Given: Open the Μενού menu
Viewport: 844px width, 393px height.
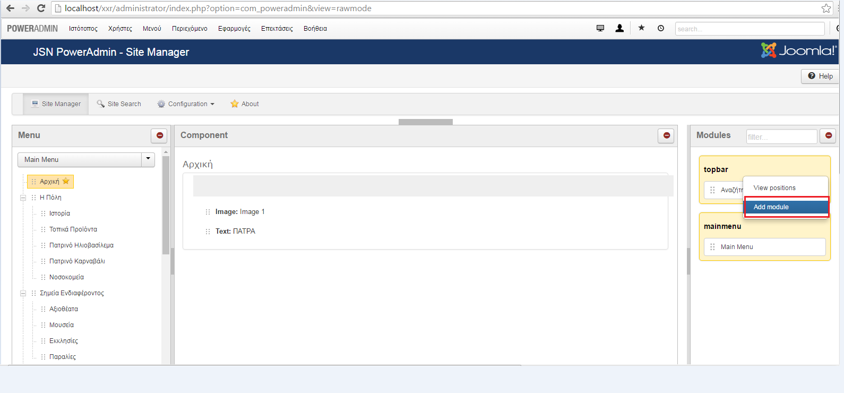Looking at the screenshot, I should point(152,29).
